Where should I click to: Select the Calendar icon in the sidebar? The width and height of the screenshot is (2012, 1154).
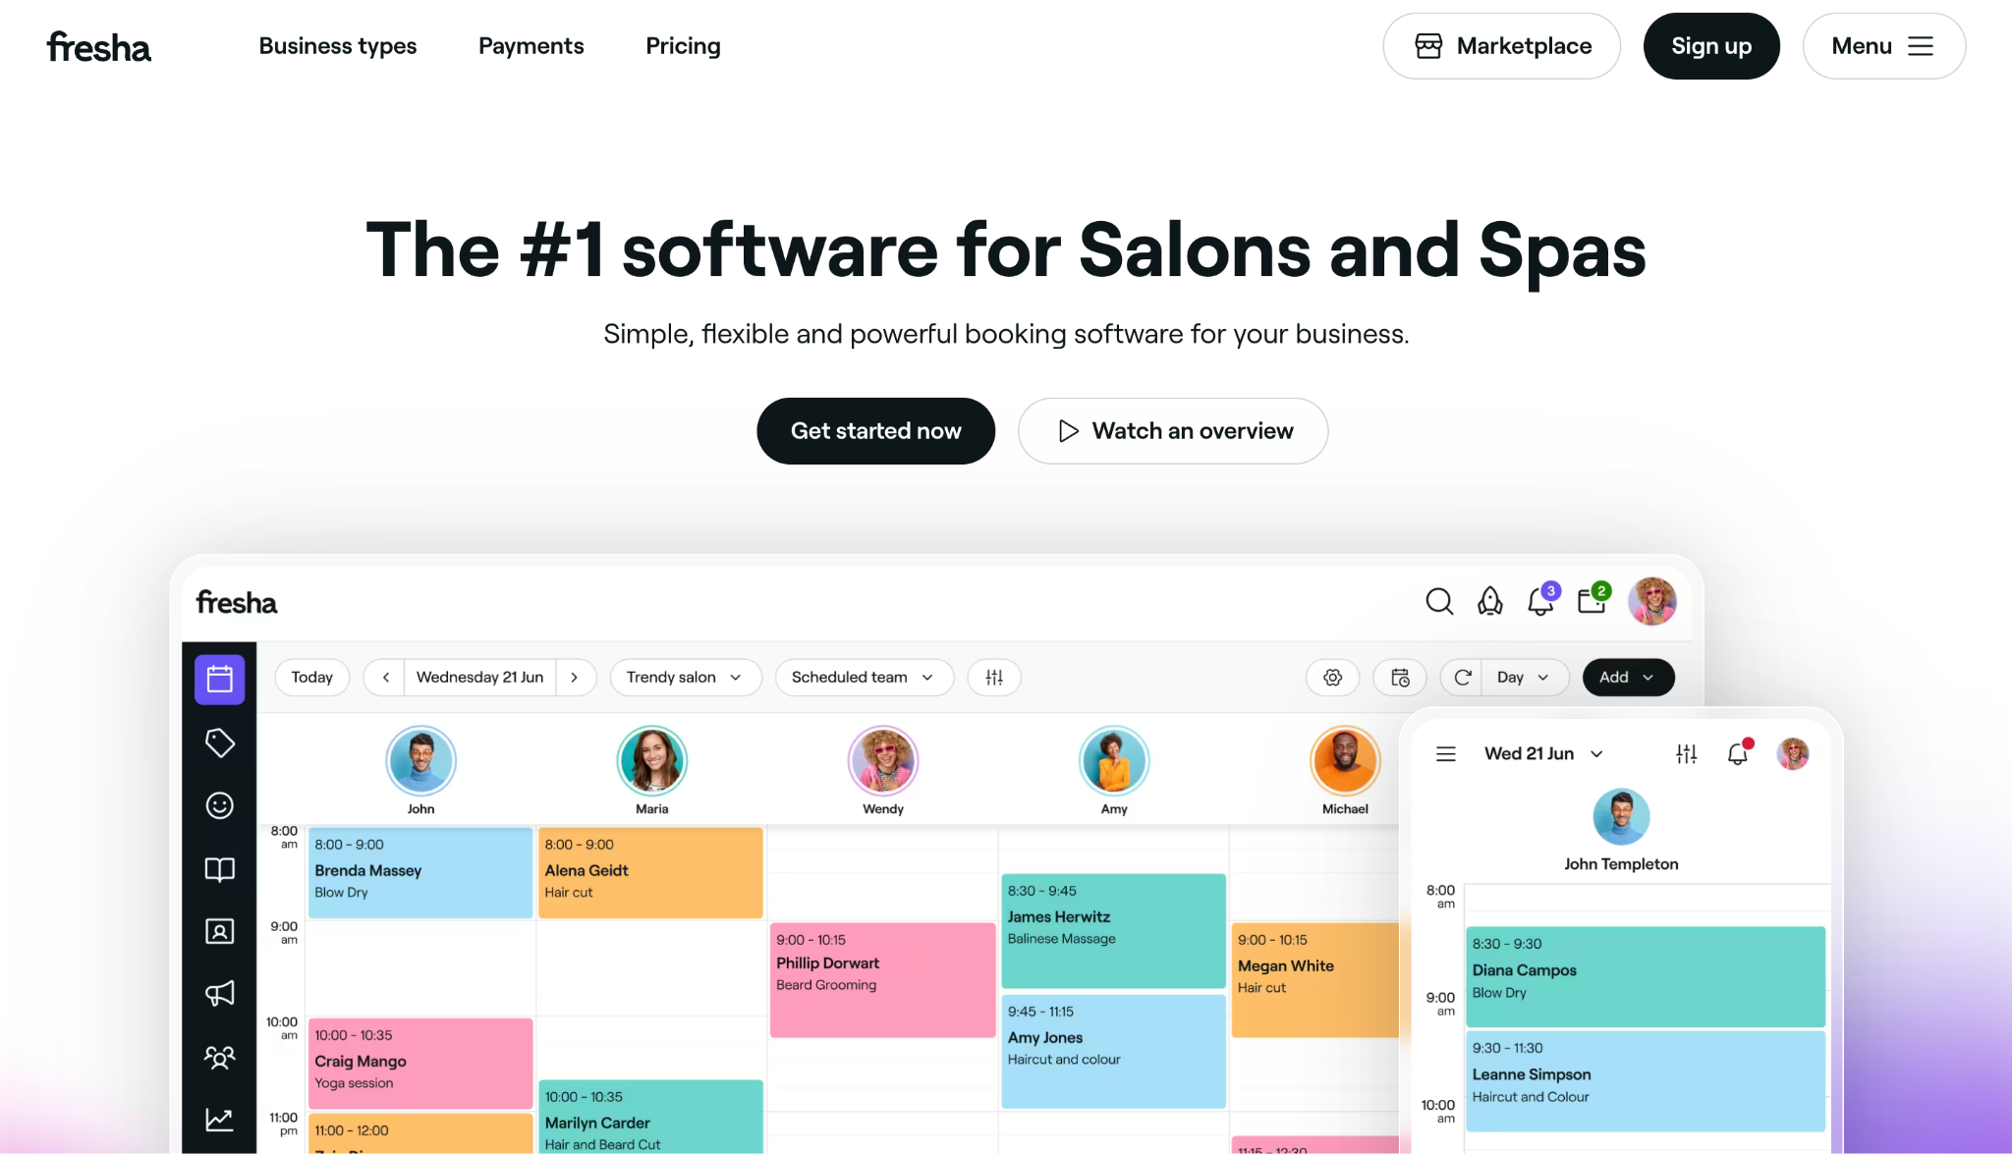tap(220, 679)
